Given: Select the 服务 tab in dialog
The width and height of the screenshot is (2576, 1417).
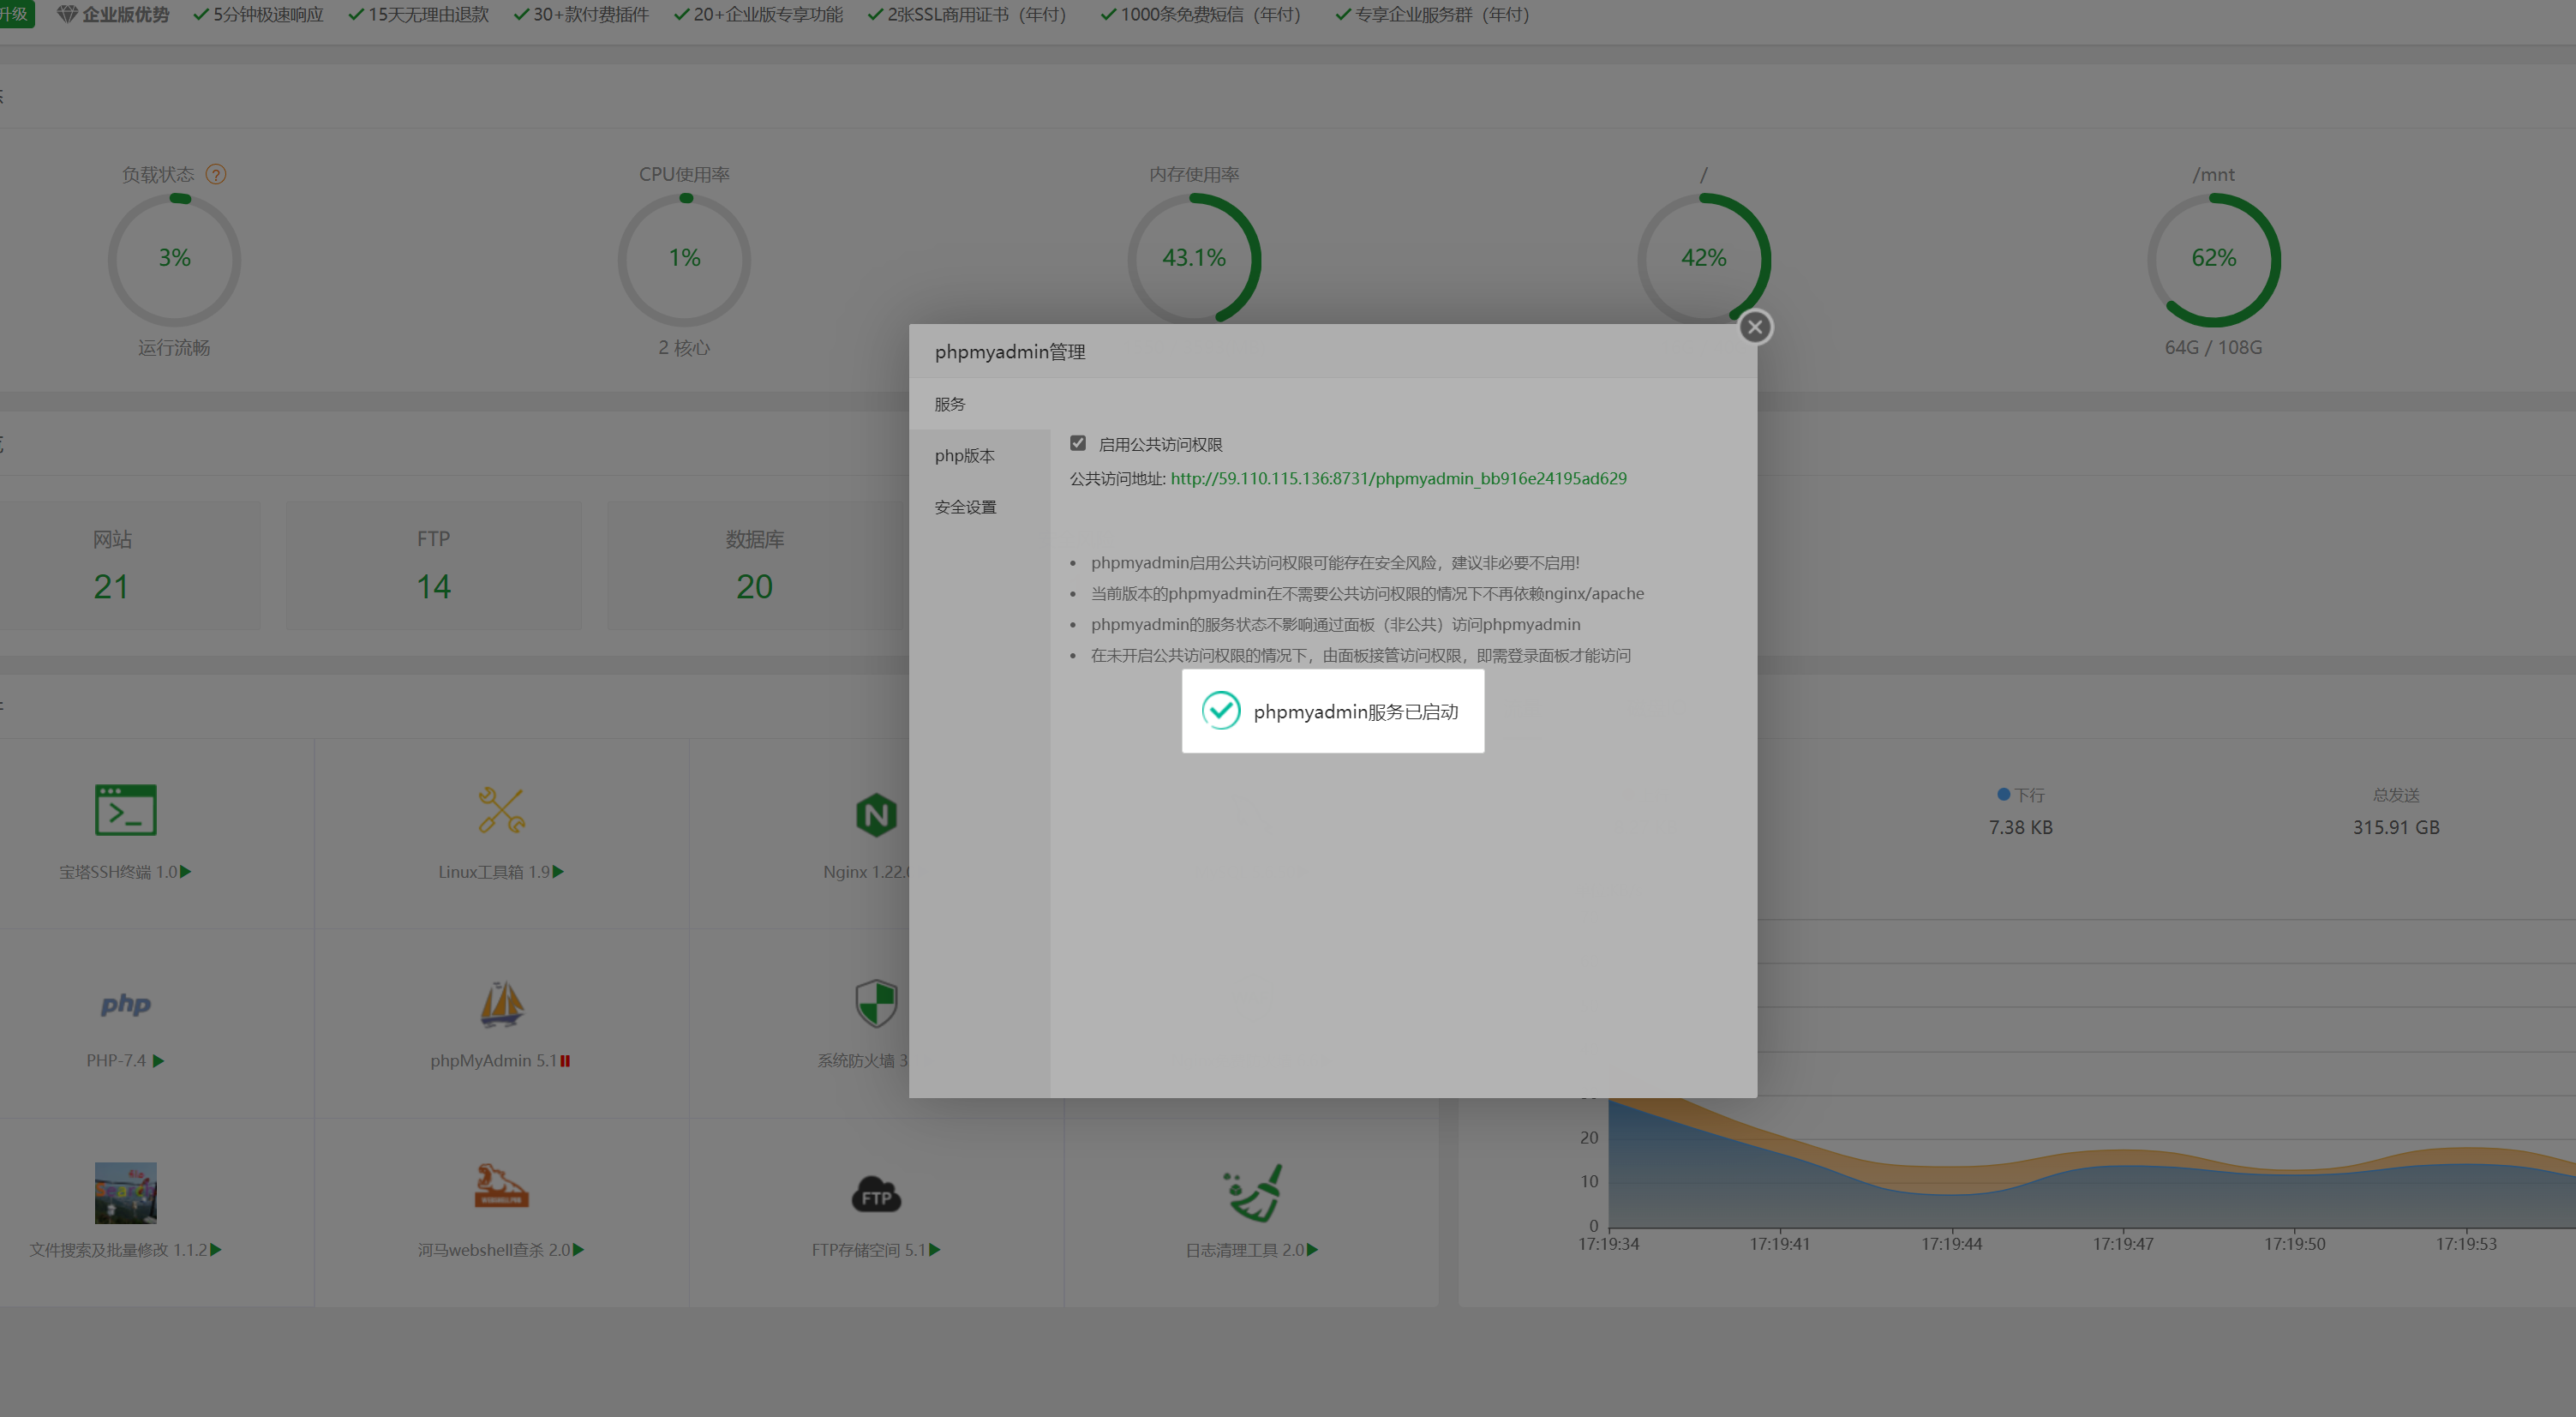Looking at the screenshot, I should (x=979, y=404).
